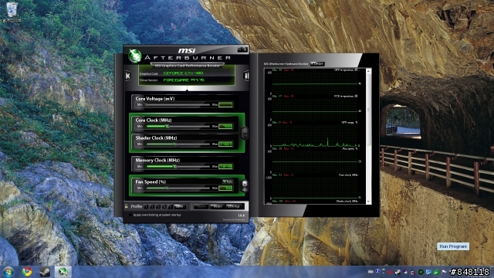Click the Core Clock value field
The height and width of the screenshot is (278, 494).
pos(225,126)
